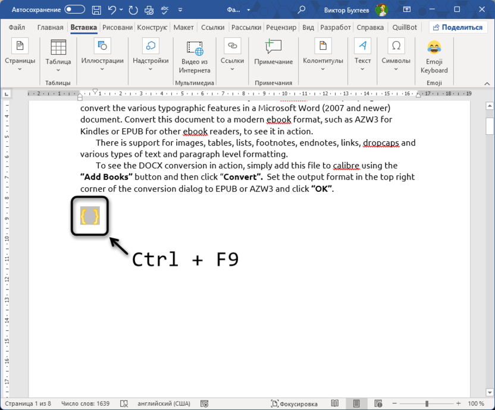
Task: Click the zoom slider handle
Action: (428, 403)
